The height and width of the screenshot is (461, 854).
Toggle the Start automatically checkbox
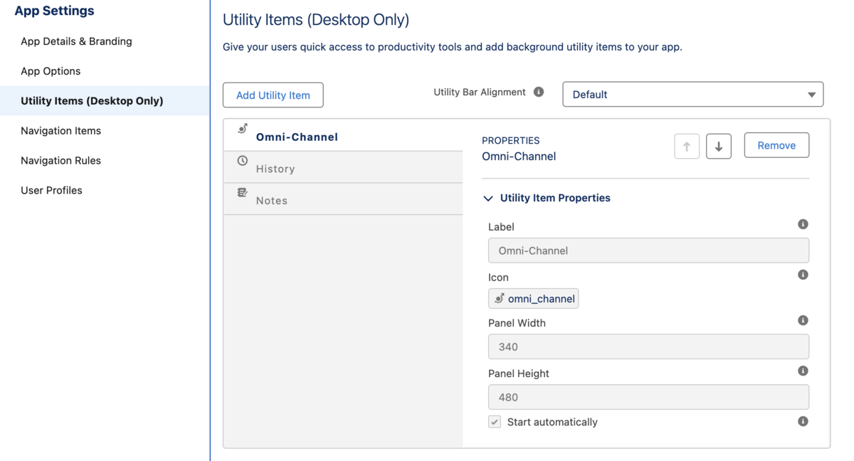(495, 422)
